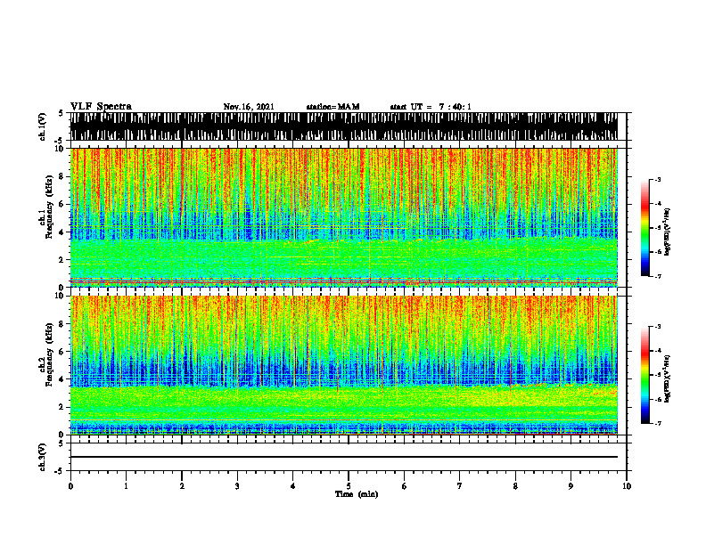Click the "VLF Spectra" title text

point(101,107)
